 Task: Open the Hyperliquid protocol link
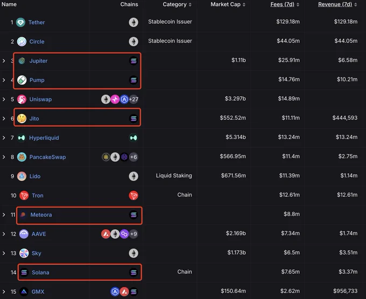point(44,138)
